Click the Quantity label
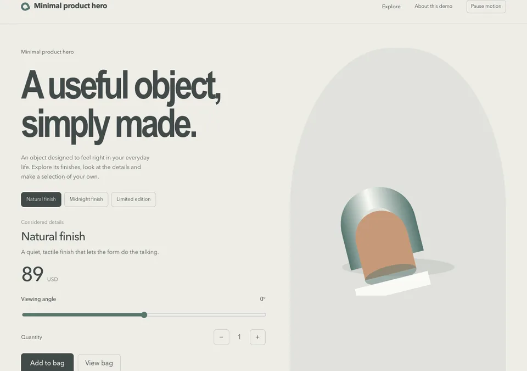527x371 pixels. pos(32,337)
